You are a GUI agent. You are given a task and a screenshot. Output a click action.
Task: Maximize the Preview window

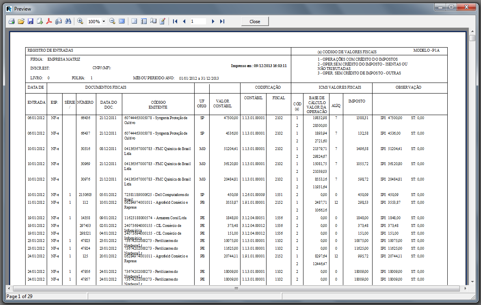[452, 7]
